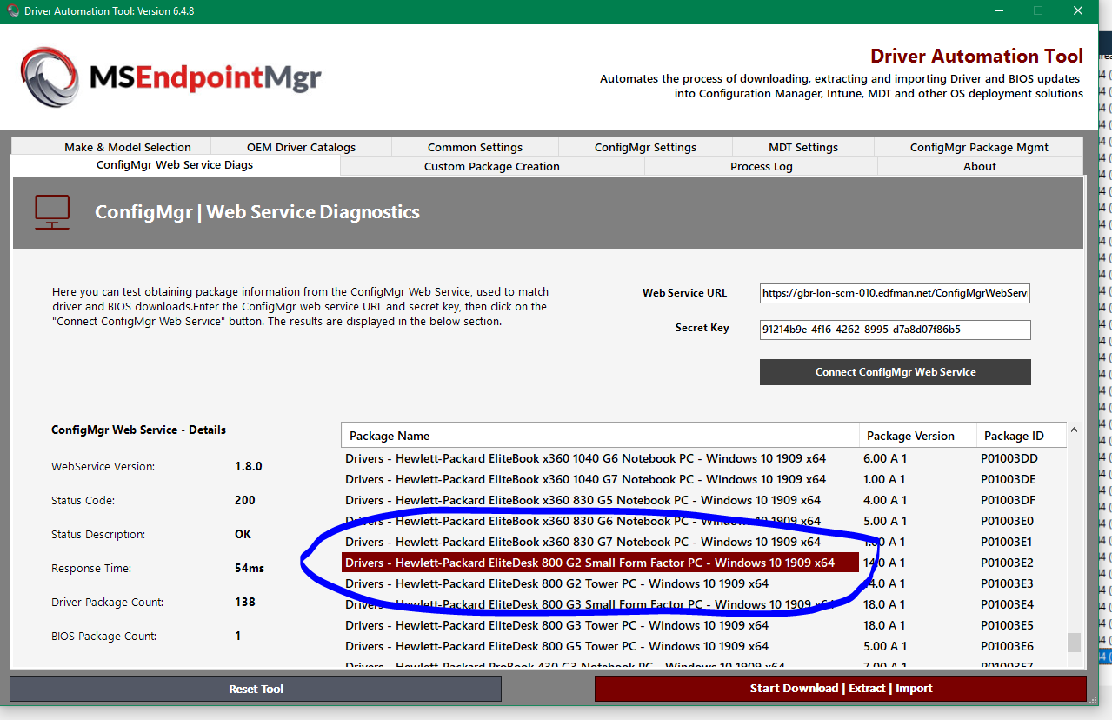Click the Status Code value 200
Image resolution: width=1112 pixels, height=720 pixels.
(x=245, y=500)
